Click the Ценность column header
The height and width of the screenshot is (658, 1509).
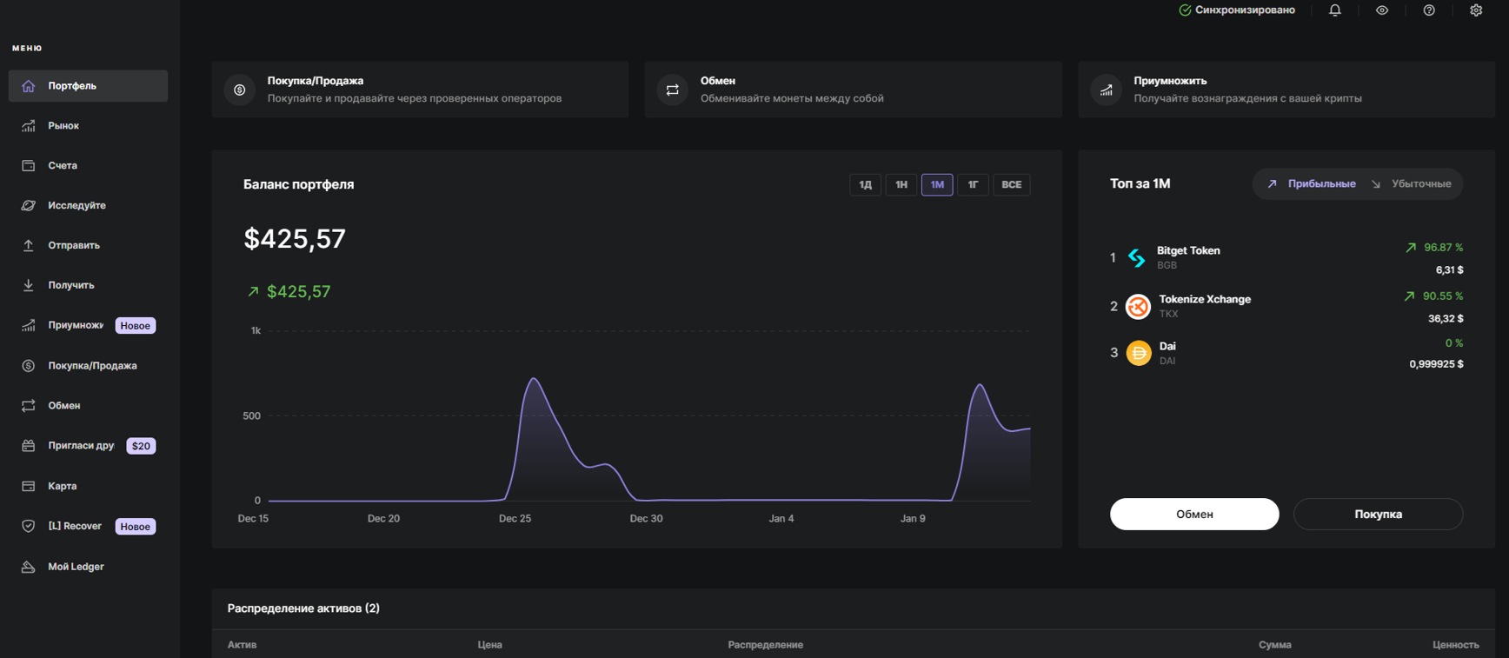1455,645
